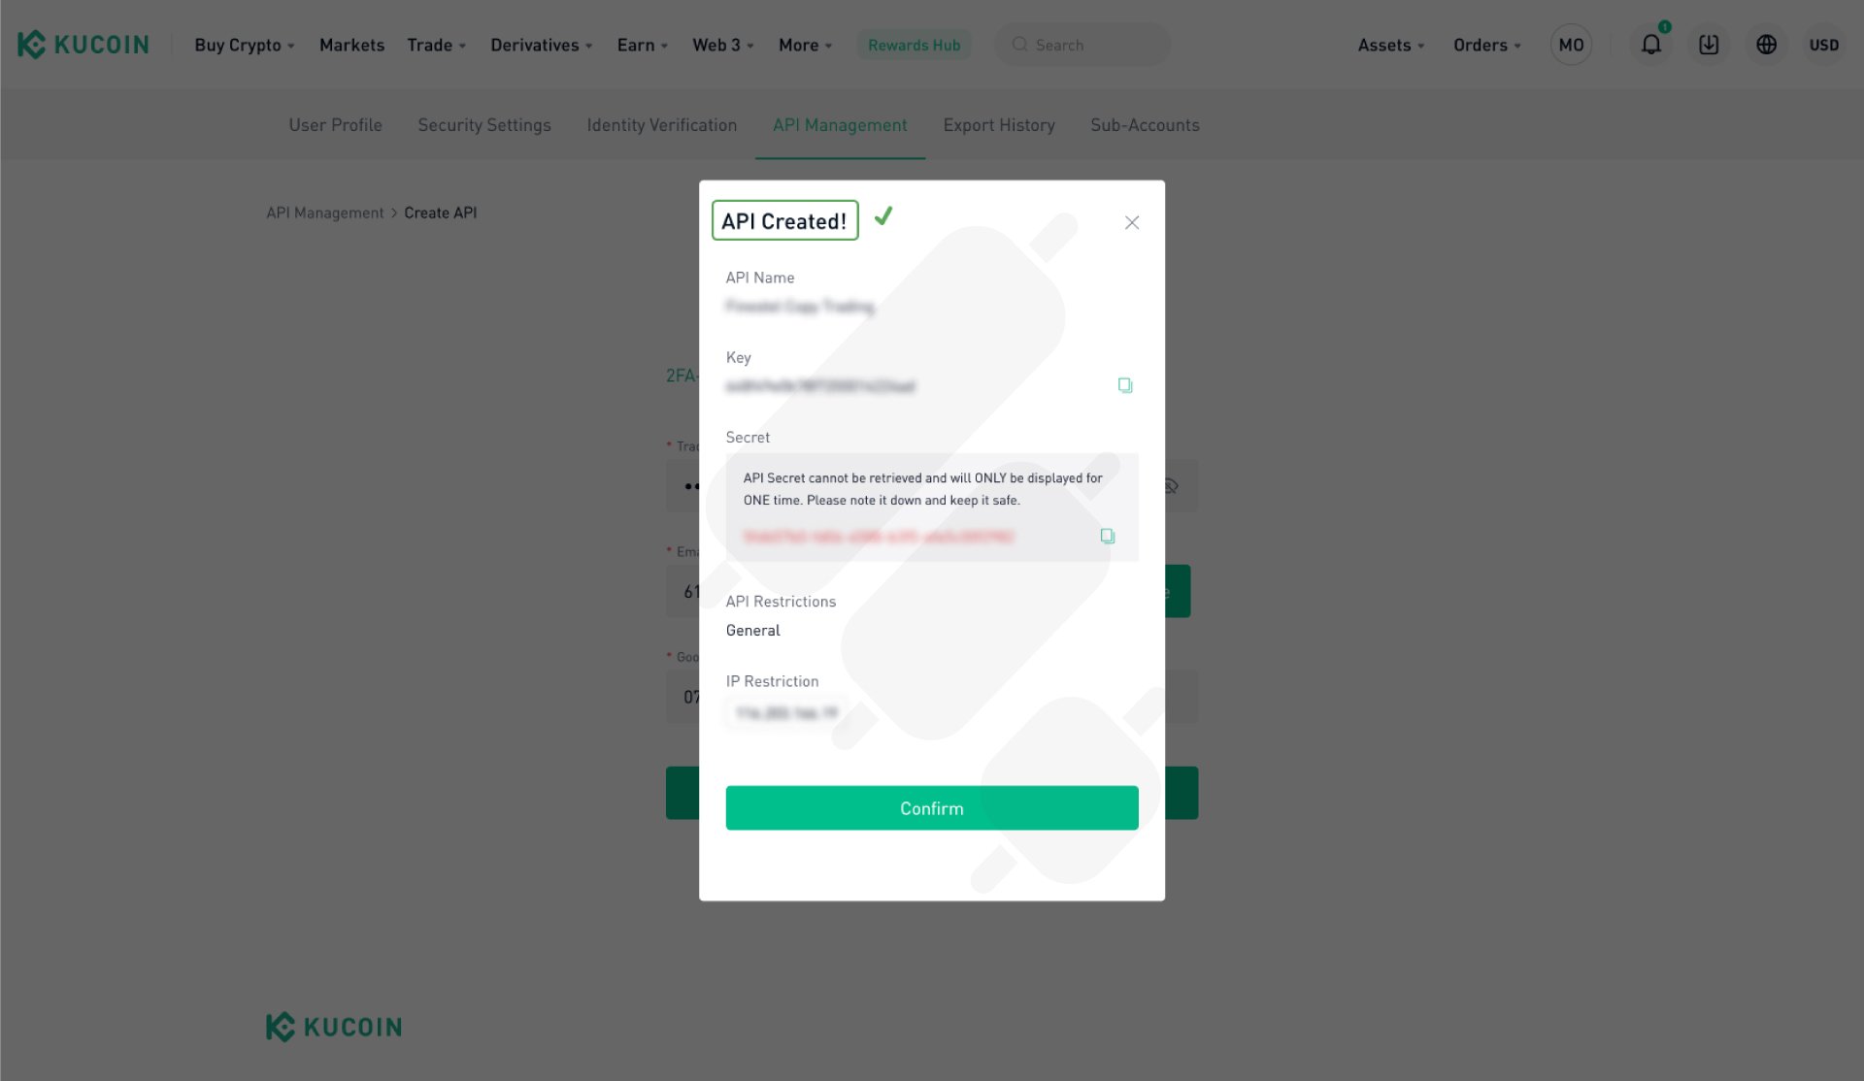Open the language globe selector
The height and width of the screenshot is (1081, 1864).
1766,45
